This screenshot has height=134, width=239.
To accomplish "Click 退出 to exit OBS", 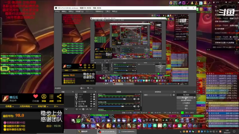I will click(186, 108).
